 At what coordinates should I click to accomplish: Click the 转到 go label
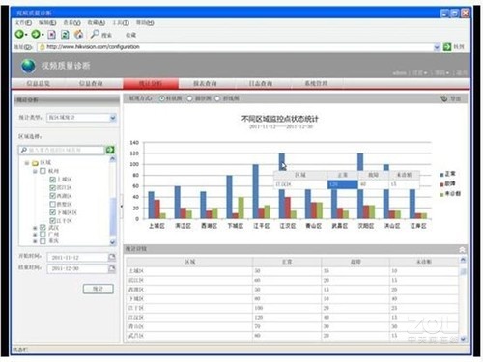[459, 47]
